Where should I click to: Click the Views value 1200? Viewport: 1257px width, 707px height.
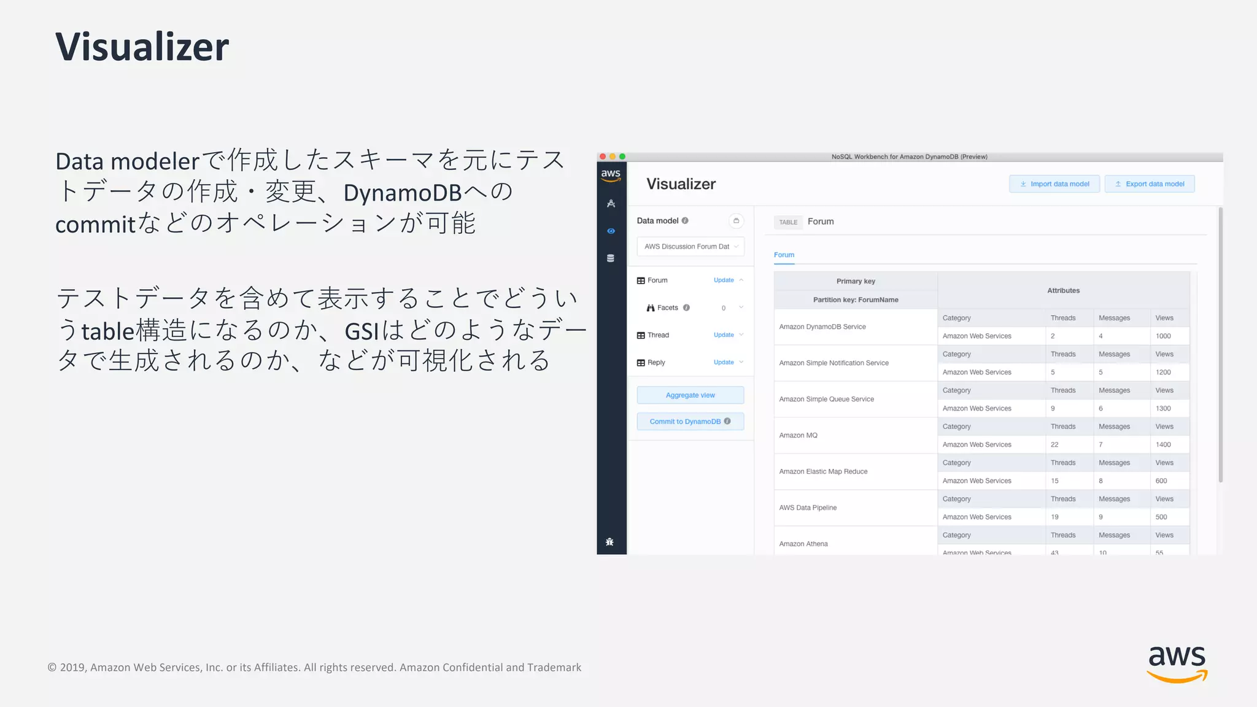click(1163, 373)
